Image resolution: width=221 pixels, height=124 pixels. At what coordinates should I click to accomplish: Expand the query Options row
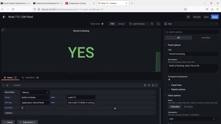click(8, 113)
